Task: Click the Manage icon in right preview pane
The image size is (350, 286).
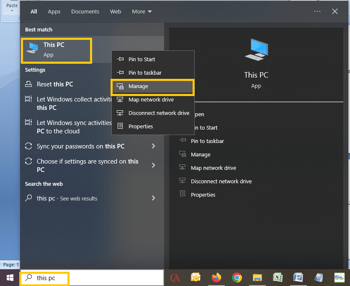Action: [x=183, y=154]
